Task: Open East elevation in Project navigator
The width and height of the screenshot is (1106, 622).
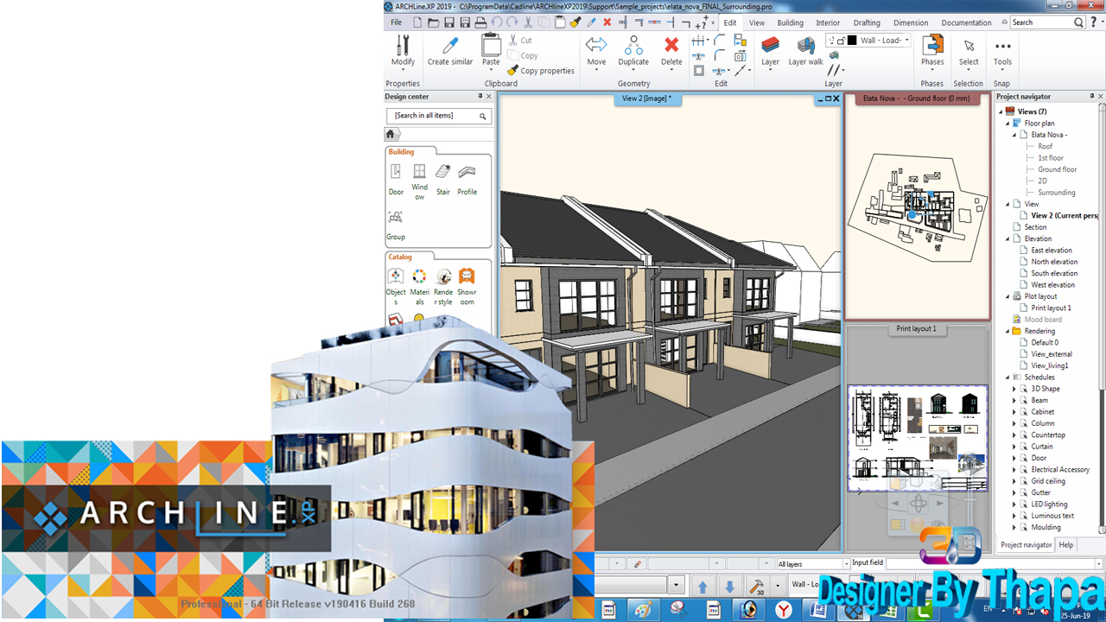Action: click(1051, 251)
